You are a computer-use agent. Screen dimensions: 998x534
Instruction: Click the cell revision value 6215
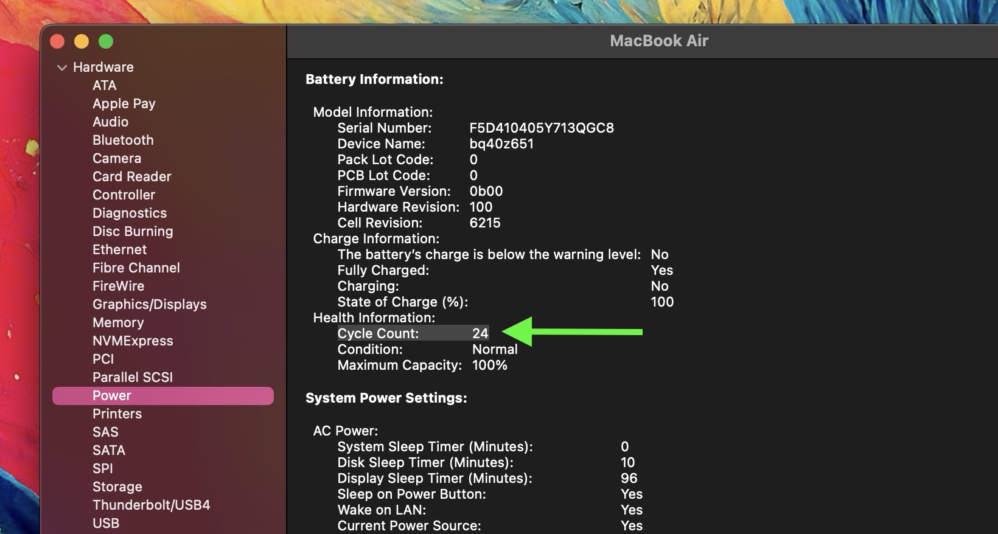[x=485, y=223]
